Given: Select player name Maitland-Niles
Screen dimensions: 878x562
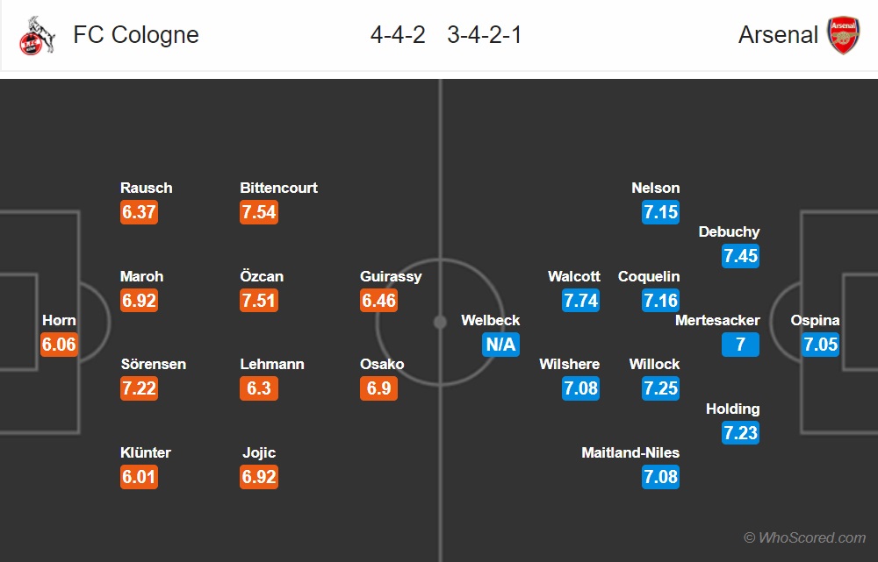Looking at the screenshot, I should coord(630,452).
